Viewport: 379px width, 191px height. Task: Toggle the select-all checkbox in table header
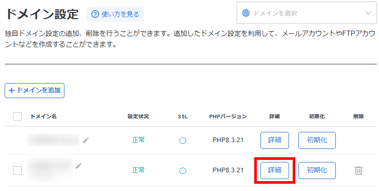[17, 116]
